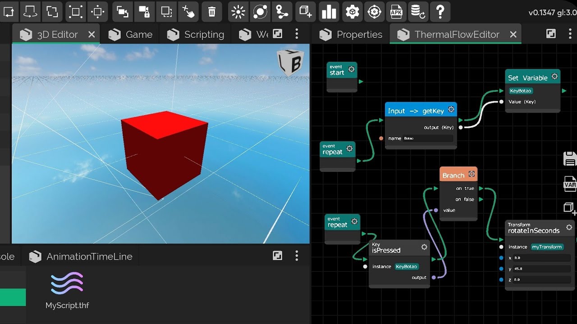This screenshot has height=324, width=577.
Task: Open gear on Input getKey node
Action: pos(451,109)
